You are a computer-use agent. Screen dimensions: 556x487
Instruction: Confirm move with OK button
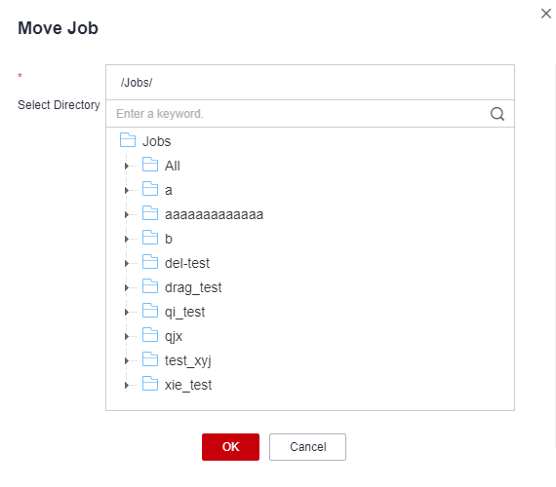(x=230, y=447)
